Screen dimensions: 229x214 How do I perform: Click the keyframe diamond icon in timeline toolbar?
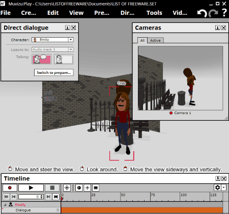click(x=67, y=188)
